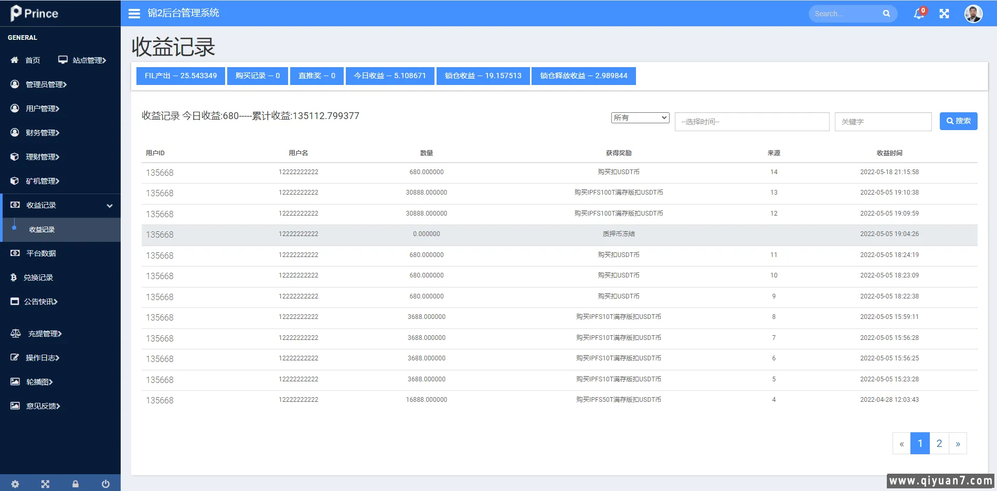Open the 兑换记录 menu item
The width and height of the screenshot is (997, 491).
(38, 277)
